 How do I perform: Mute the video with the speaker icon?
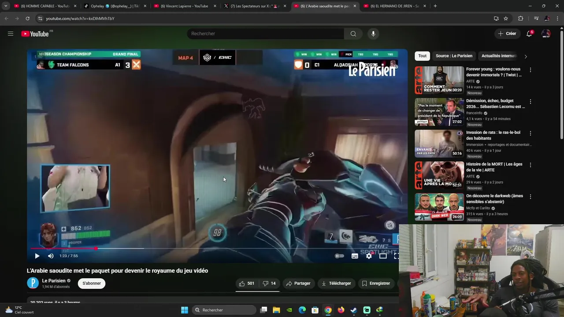click(x=51, y=256)
